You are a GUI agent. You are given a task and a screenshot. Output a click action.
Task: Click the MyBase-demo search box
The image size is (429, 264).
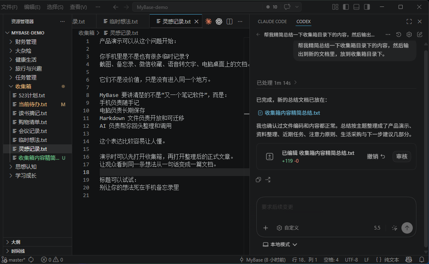197,7
